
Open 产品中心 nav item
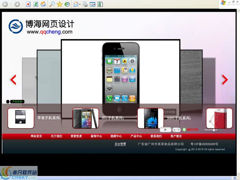tap(136, 136)
